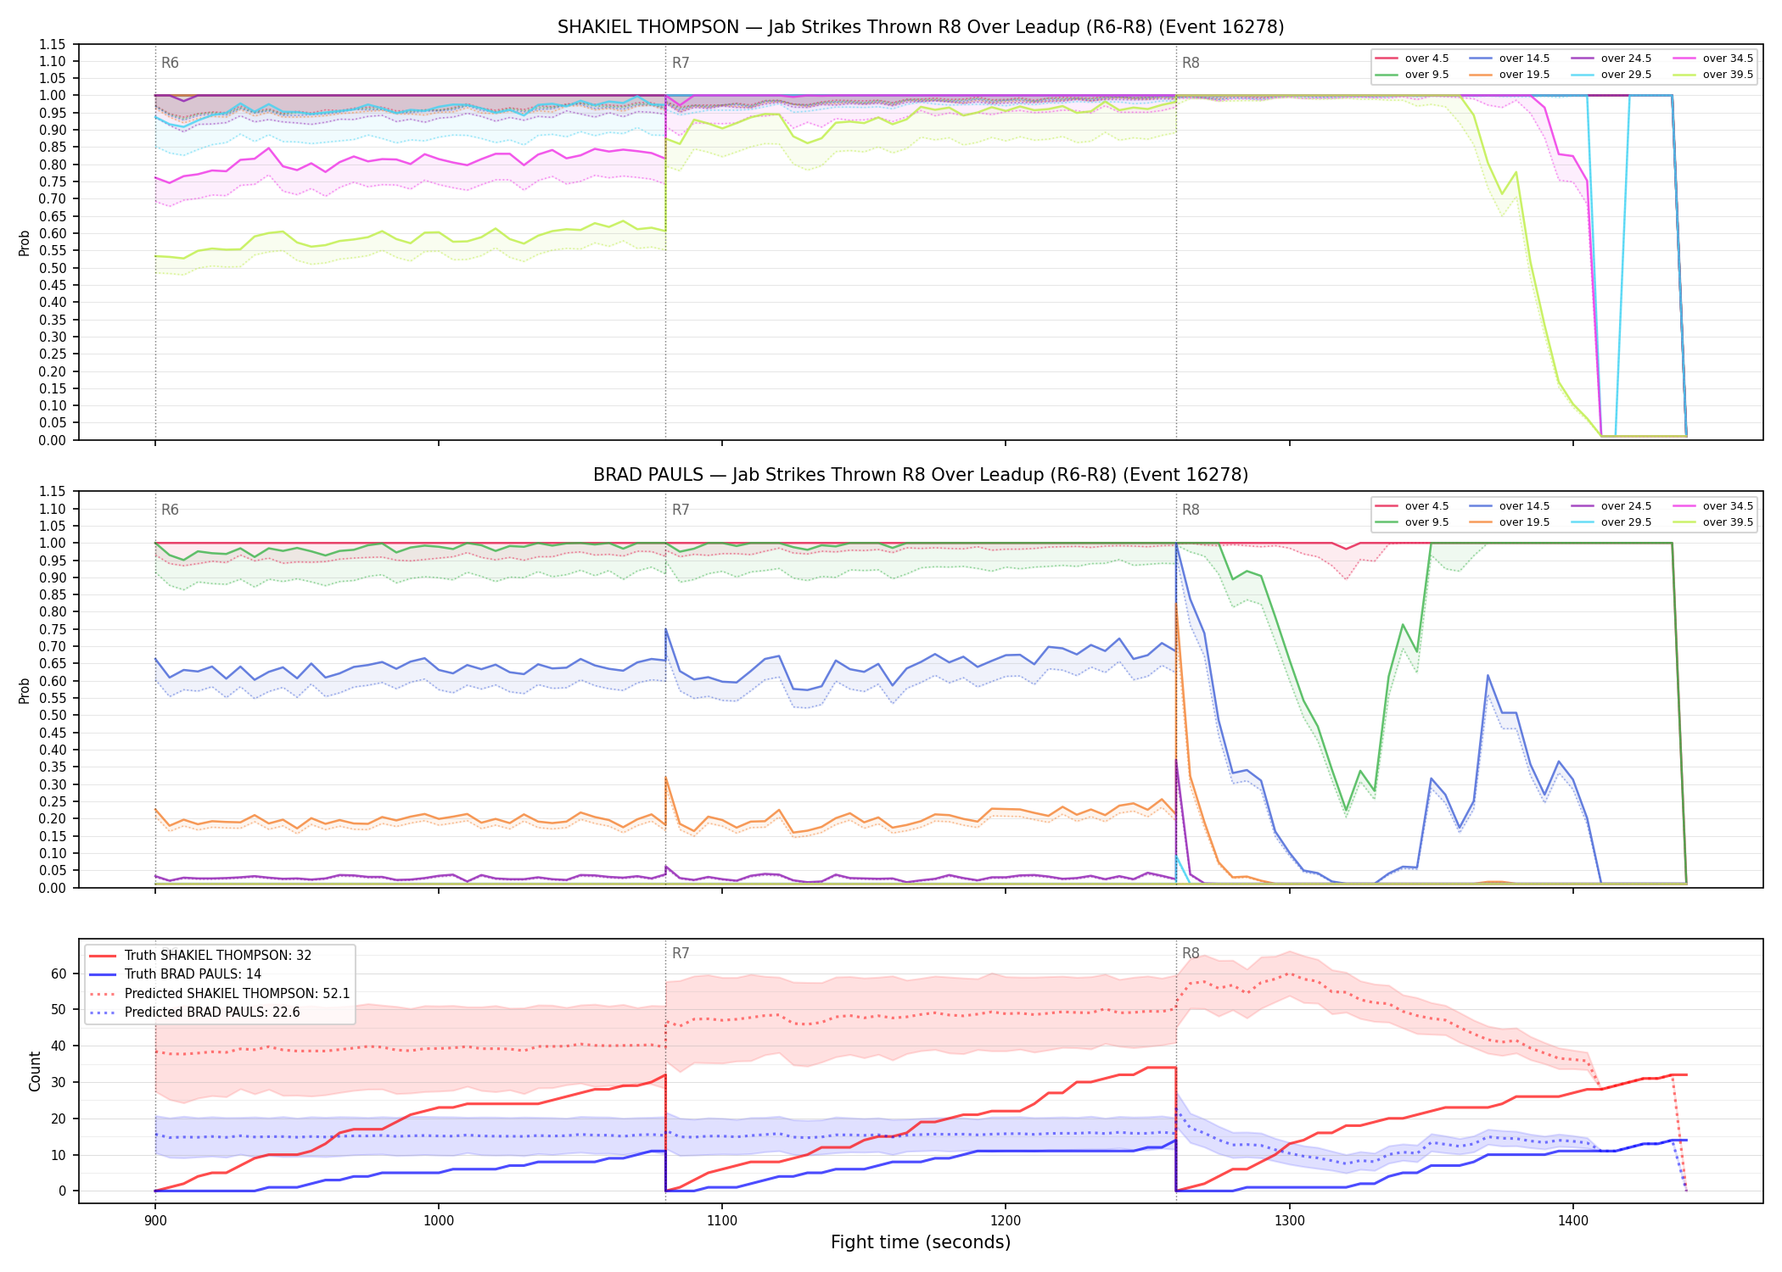The image size is (1782, 1272).
Task: Click the R6 round marker in the Thompson chart
Action: pyautogui.click(x=170, y=63)
